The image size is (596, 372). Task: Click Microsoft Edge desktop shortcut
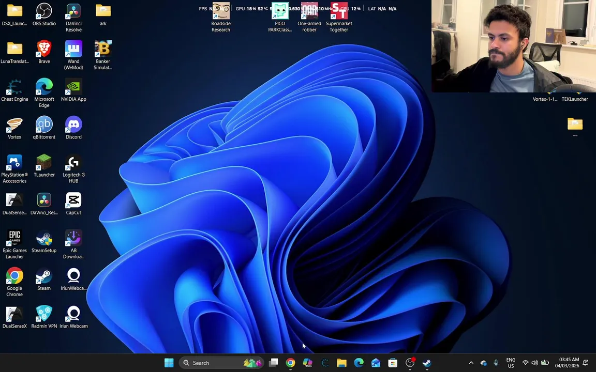click(x=44, y=94)
